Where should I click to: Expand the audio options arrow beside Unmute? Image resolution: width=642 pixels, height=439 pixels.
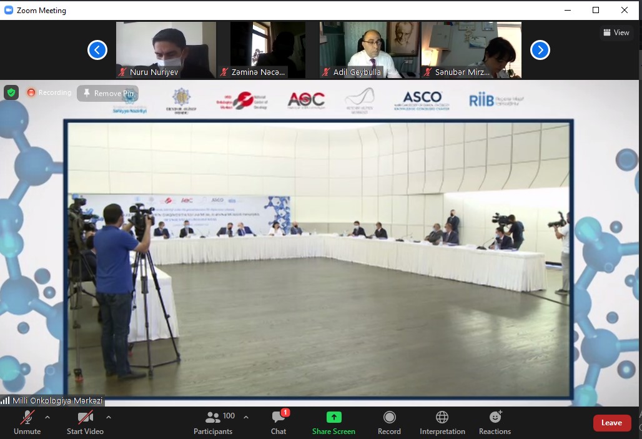pyautogui.click(x=47, y=417)
